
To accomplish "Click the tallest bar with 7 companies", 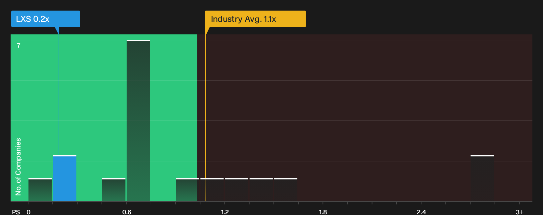I will point(138,121).
